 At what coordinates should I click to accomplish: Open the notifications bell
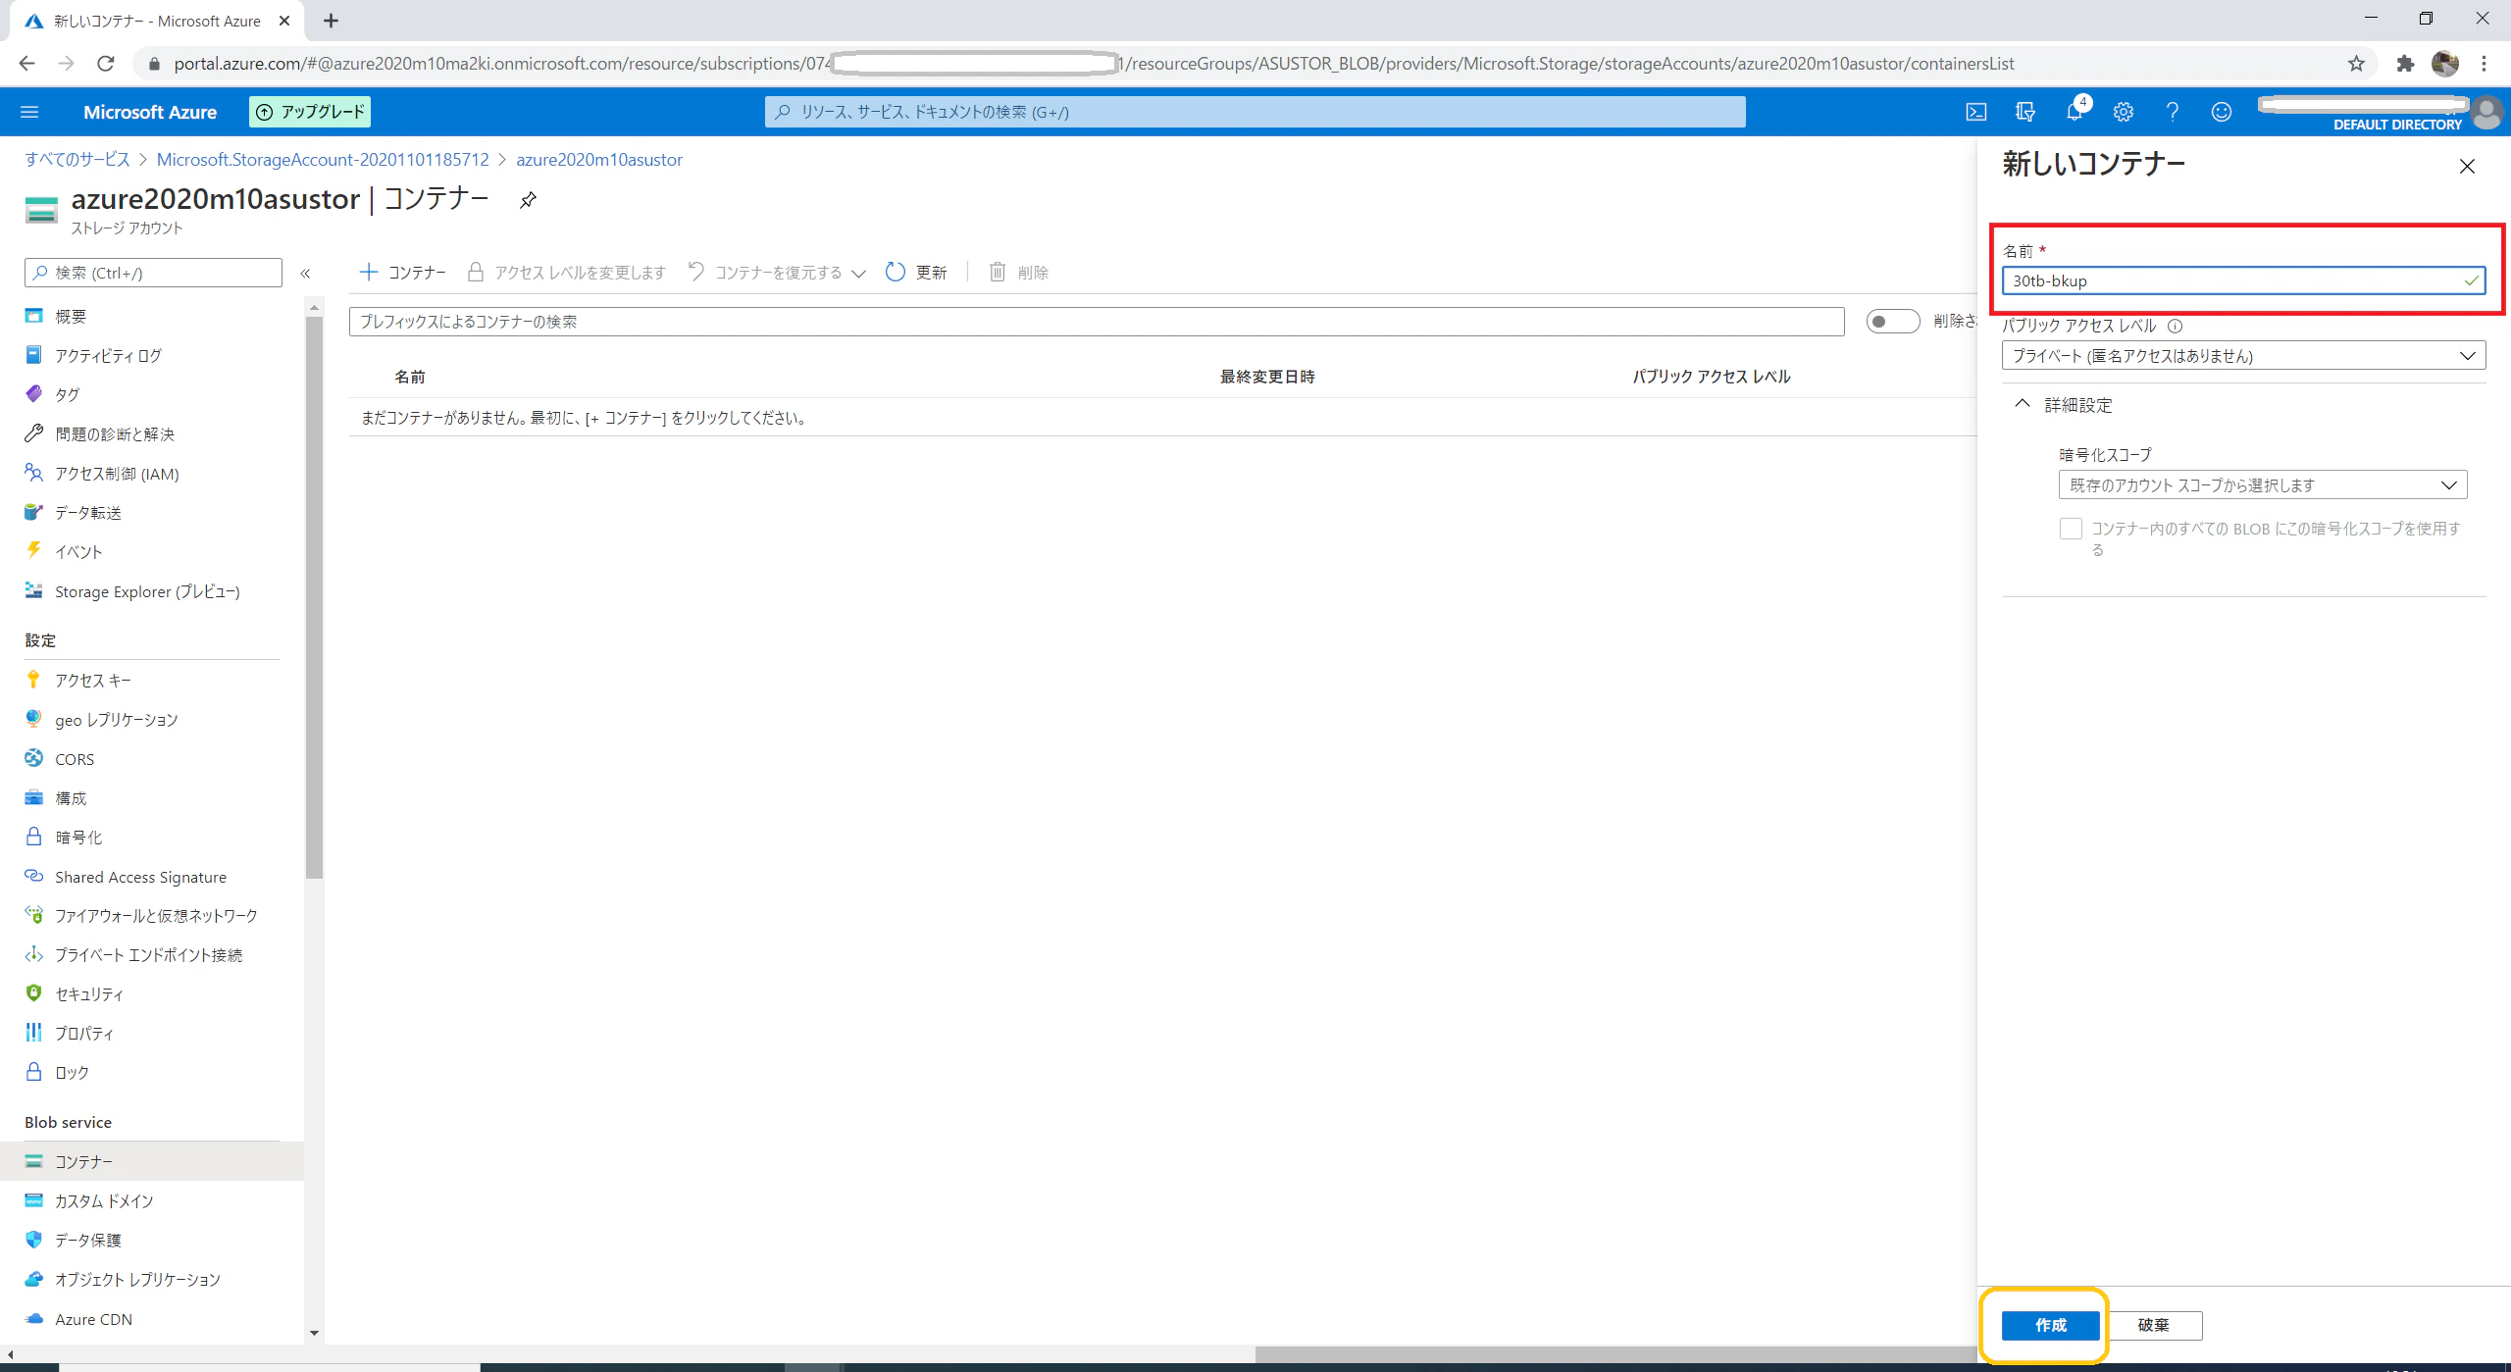click(x=2075, y=111)
